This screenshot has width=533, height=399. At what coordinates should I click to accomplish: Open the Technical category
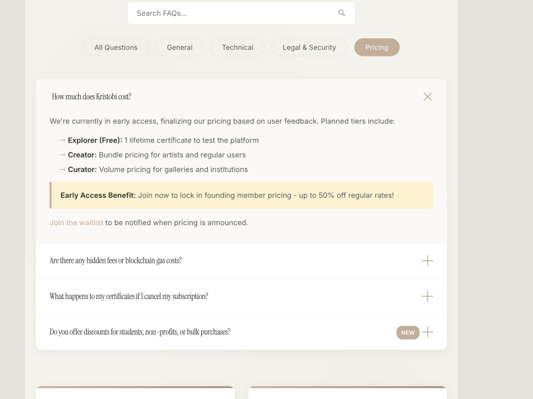click(237, 47)
